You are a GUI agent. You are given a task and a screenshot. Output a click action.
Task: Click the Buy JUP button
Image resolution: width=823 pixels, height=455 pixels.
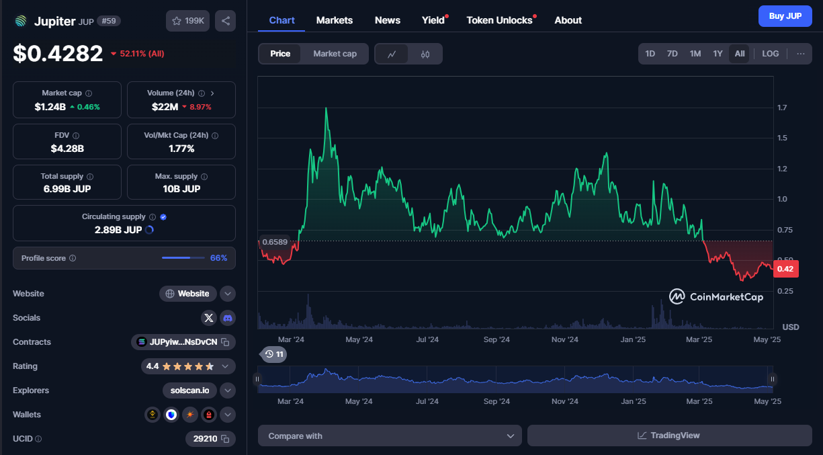tap(785, 16)
